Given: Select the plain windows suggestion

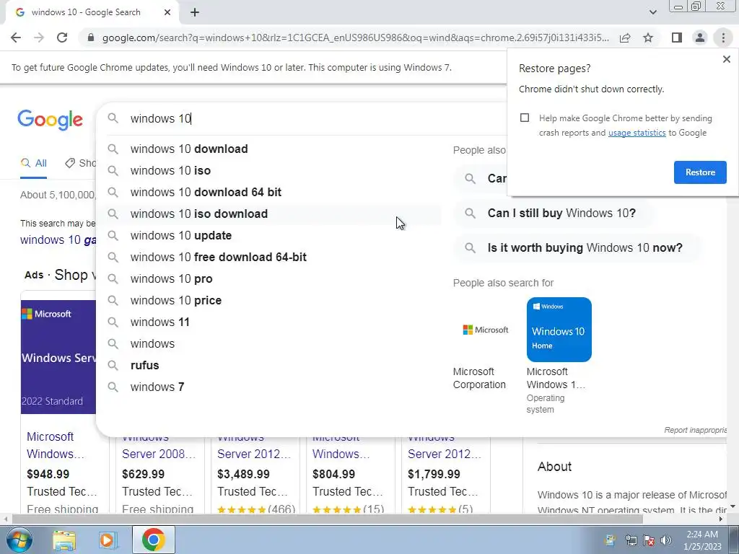Looking at the screenshot, I should point(268,344).
